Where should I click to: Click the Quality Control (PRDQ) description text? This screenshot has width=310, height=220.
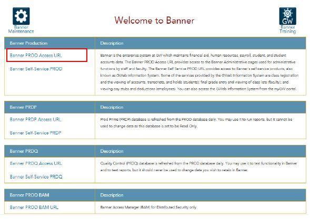point(198,167)
